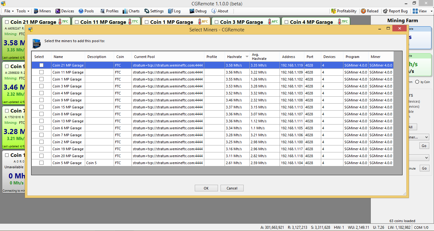Click the 1.1 Mh/s average hashrate cell
The width and height of the screenshot is (434, 231).
[x=264, y=128]
